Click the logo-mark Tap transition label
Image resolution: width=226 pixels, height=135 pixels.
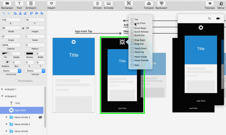[83, 31]
